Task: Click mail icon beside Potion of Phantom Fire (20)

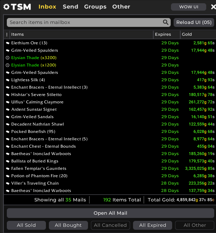Action: [x=8, y=176]
